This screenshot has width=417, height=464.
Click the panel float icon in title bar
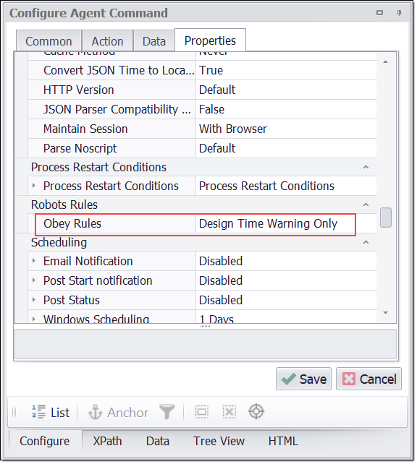[x=379, y=13]
